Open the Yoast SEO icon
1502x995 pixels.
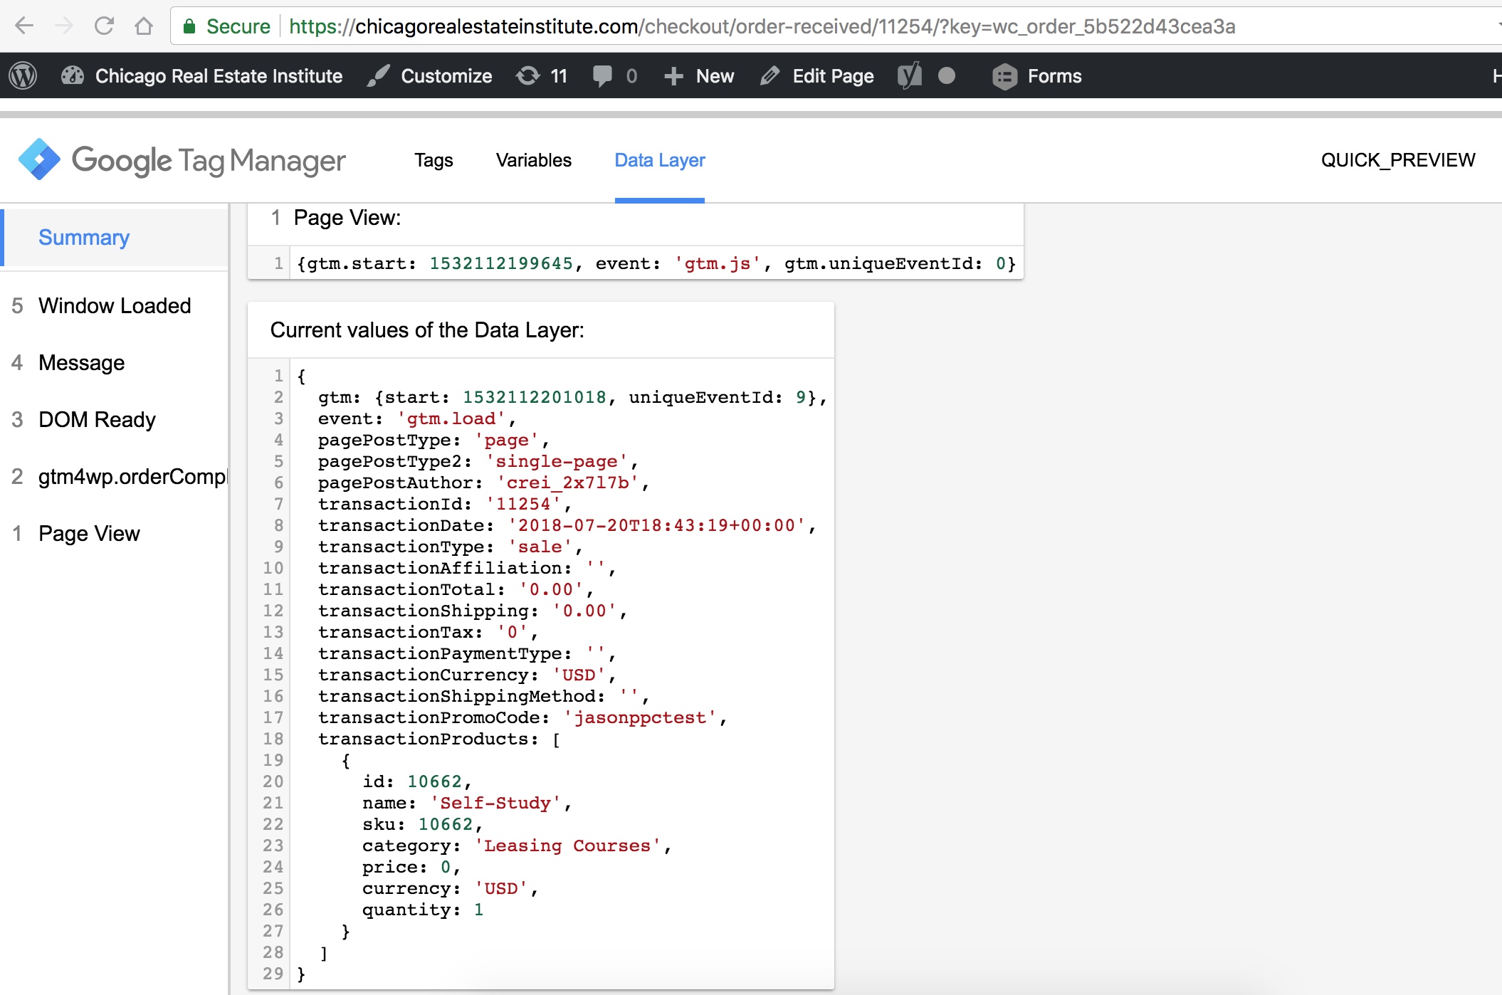910,75
